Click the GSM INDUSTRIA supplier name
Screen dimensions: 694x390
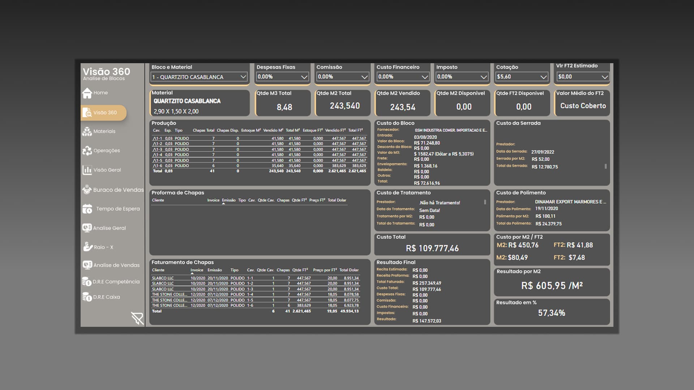pyautogui.click(x=451, y=130)
